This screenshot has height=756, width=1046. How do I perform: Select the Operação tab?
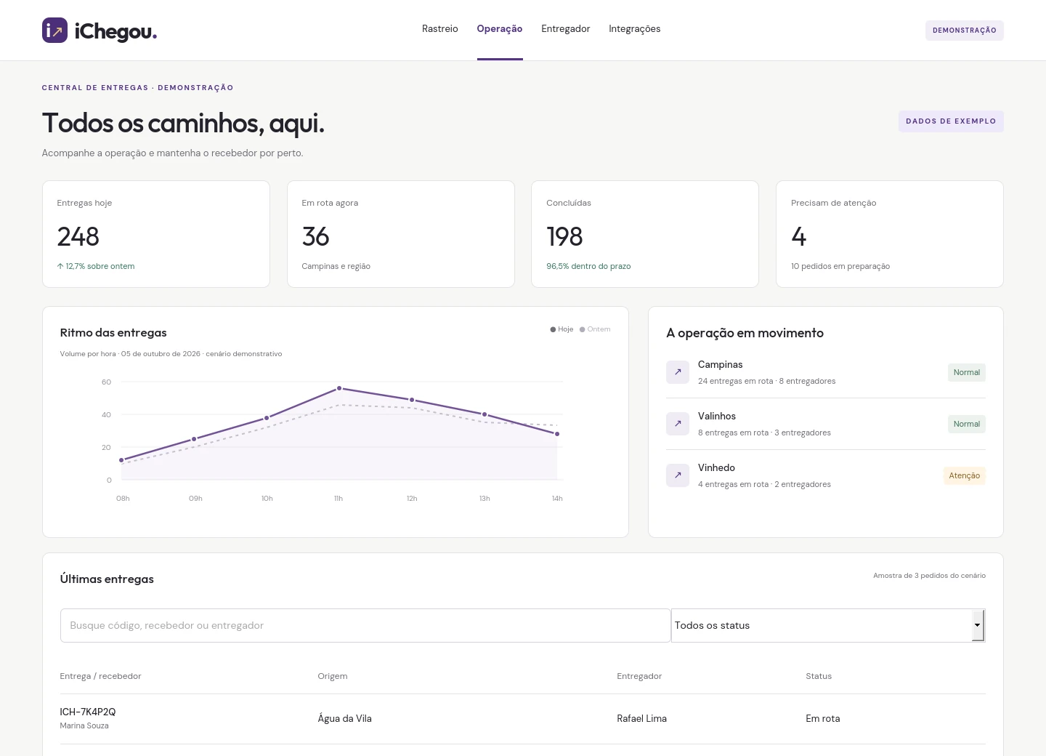(x=500, y=29)
